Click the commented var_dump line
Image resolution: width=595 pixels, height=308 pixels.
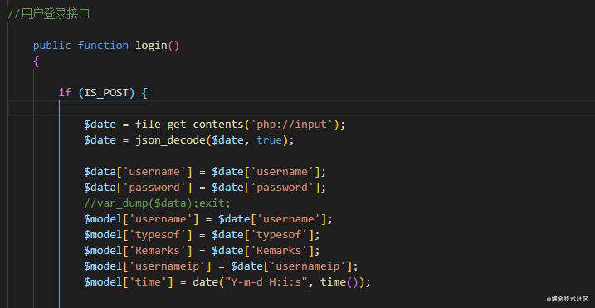[x=158, y=203]
